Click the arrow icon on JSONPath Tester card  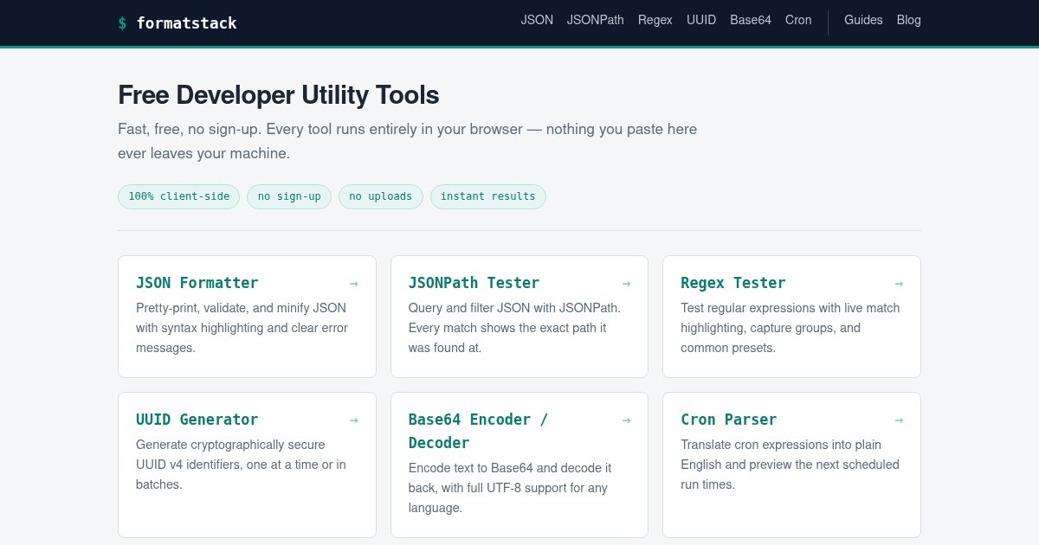(626, 283)
